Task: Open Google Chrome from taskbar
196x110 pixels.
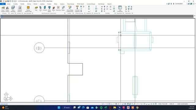Action: 137,108
